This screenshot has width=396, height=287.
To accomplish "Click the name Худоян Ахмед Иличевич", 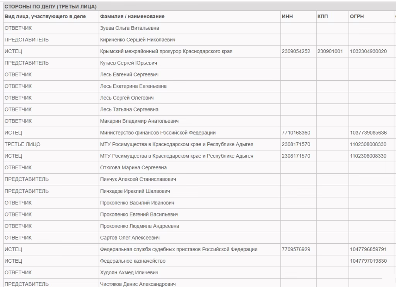I will point(129,273).
